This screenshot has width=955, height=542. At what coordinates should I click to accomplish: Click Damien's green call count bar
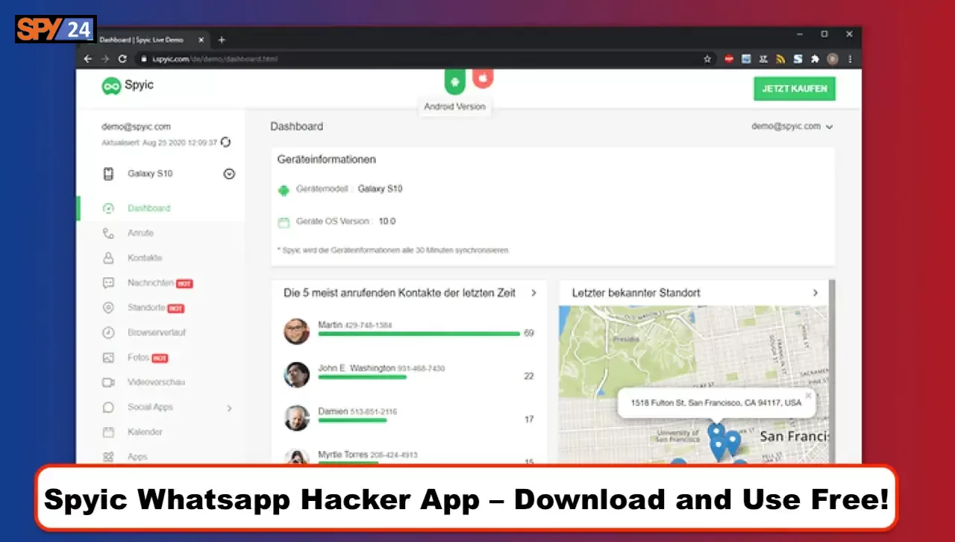pos(352,420)
